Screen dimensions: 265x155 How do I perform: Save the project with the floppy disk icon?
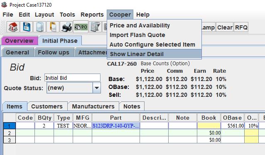click(x=26, y=27)
